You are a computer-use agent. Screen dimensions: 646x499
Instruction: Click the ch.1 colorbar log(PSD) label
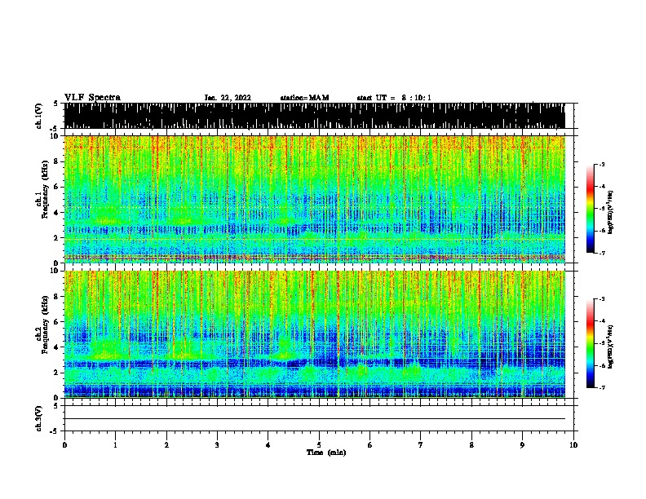[x=610, y=212]
